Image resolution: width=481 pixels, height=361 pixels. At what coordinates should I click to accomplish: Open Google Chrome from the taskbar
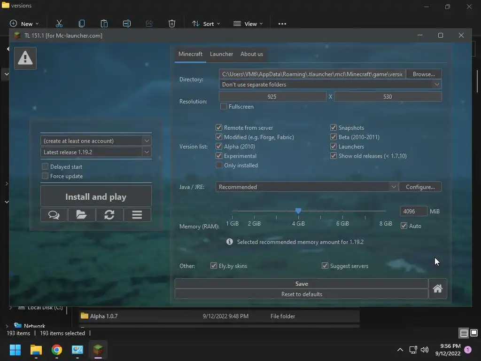point(57,350)
